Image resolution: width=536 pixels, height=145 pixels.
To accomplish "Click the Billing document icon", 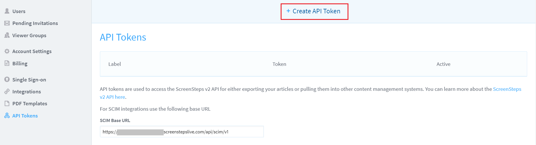I will [7, 64].
